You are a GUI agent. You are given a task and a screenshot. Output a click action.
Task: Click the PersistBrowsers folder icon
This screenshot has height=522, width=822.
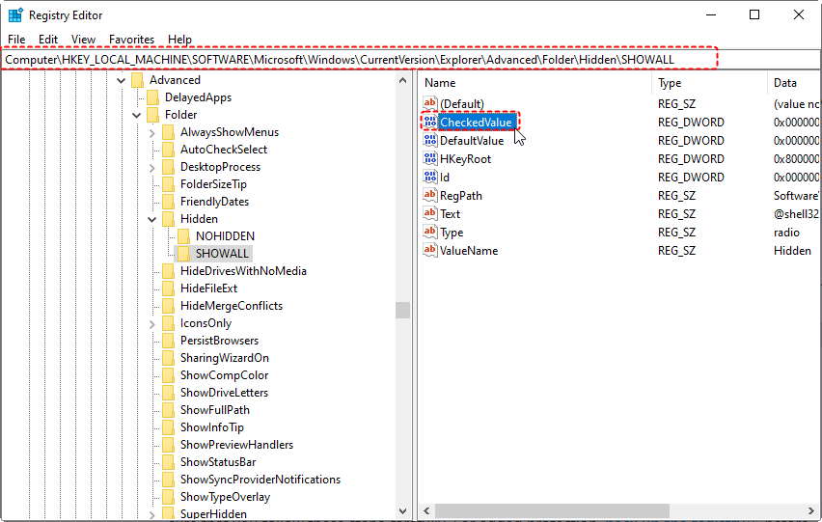[168, 341]
